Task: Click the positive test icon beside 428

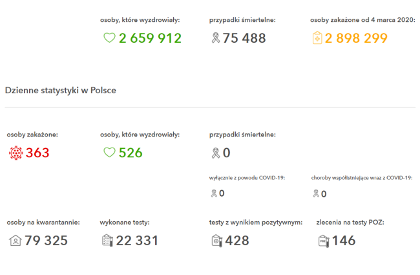Action: click(216, 241)
